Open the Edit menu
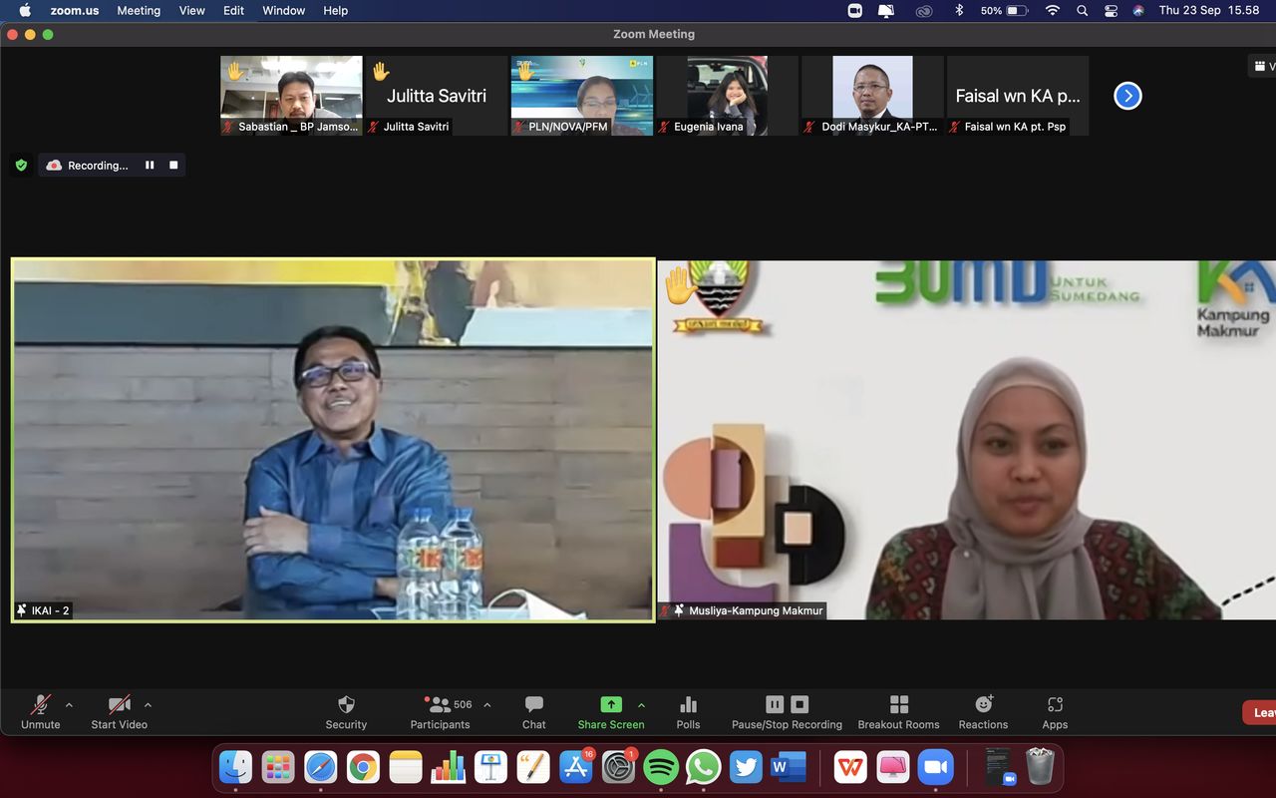This screenshot has height=798, width=1276. [x=233, y=10]
